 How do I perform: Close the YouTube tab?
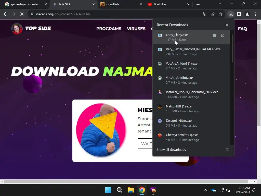(x=188, y=4)
